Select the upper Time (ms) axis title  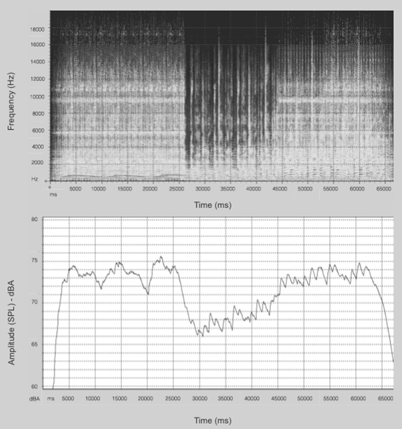(212, 205)
